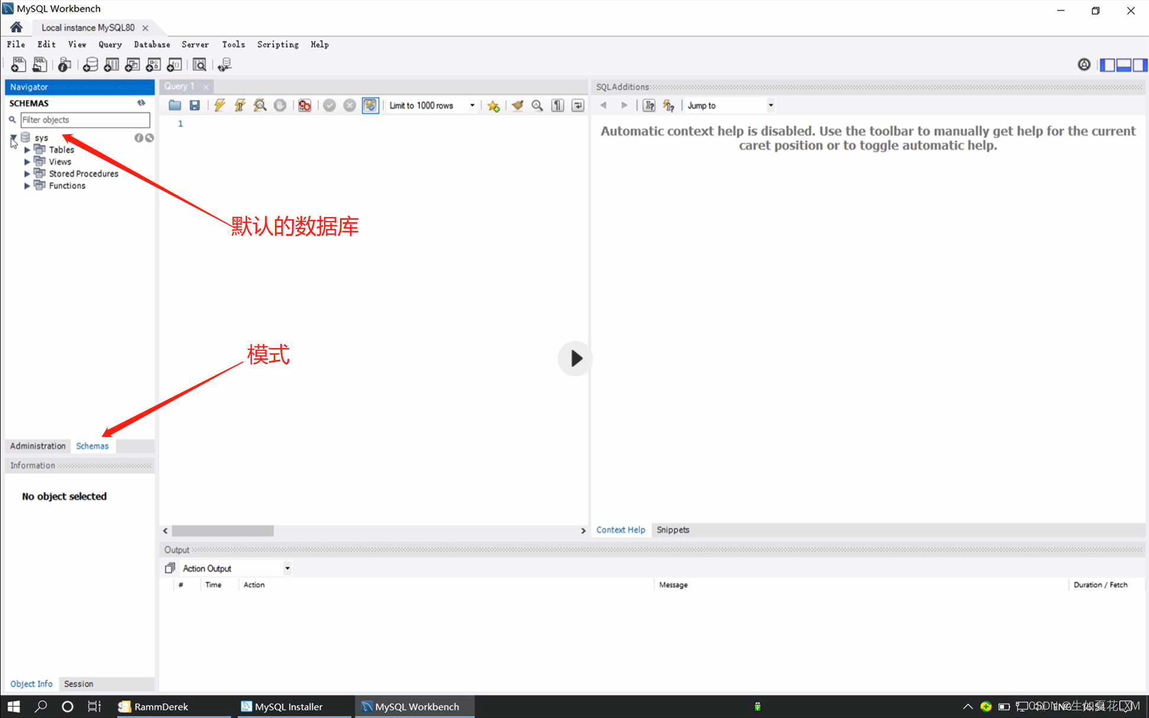The image size is (1149, 718).
Task: Click the Snippets tab in SQL Additions
Action: point(672,529)
